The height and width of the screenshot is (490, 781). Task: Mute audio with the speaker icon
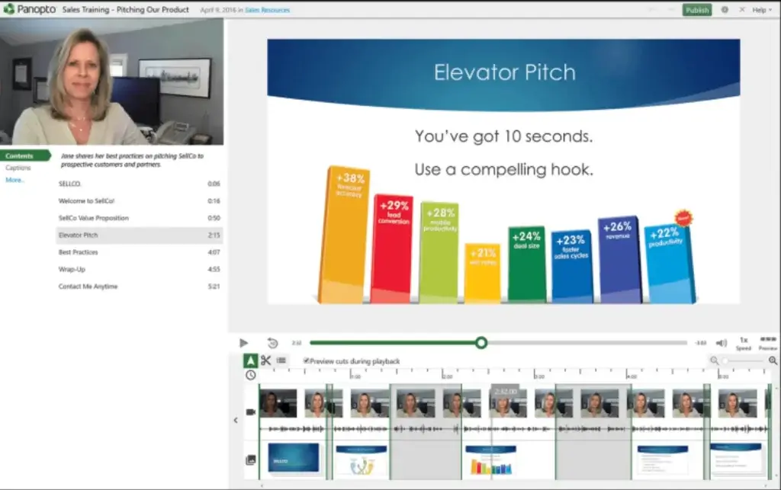[x=721, y=344]
